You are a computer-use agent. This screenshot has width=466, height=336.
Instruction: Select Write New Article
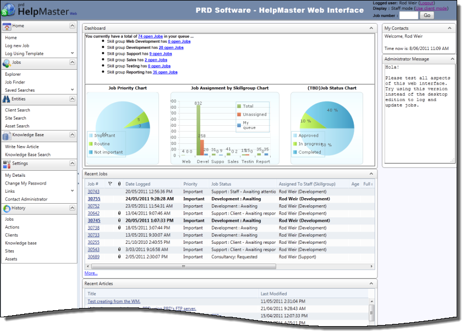[x=21, y=147]
